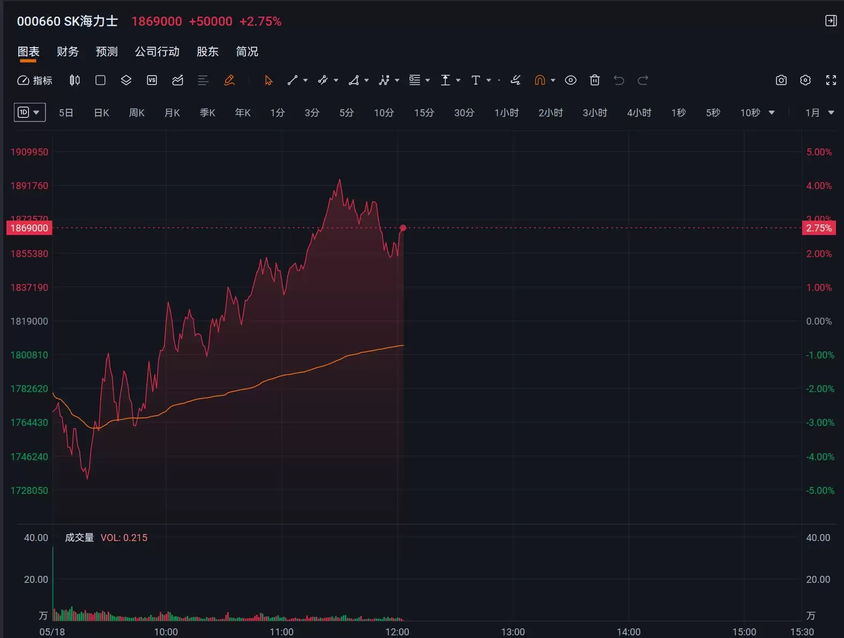Choose the arrow cursor tool
Screen dimensions: 844x638
click(x=268, y=80)
